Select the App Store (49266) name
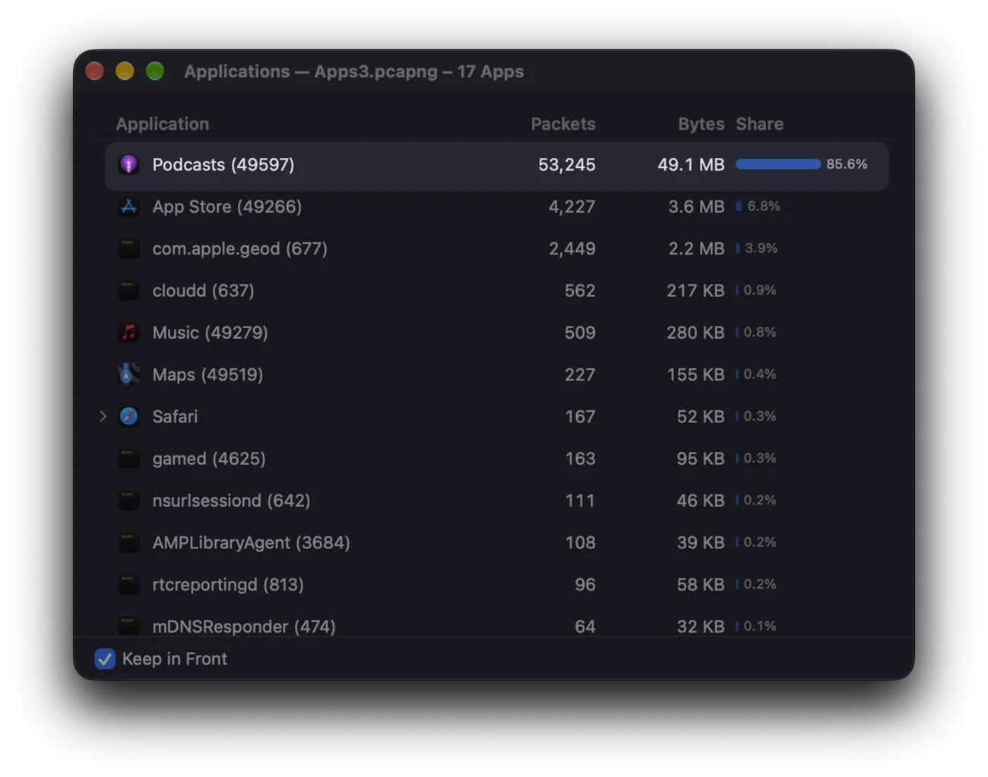 (227, 207)
